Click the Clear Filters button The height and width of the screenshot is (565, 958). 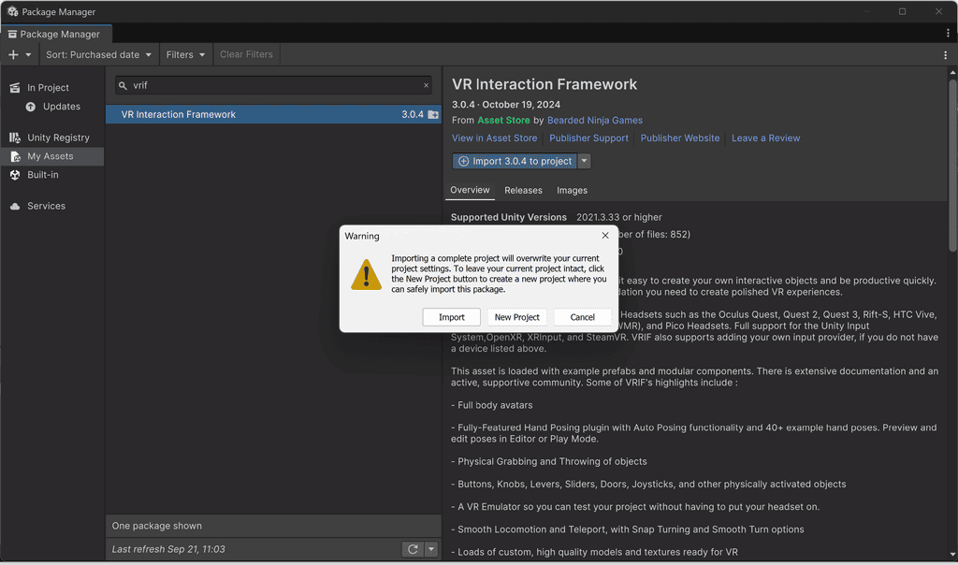pyautogui.click(x=246, y=54)
